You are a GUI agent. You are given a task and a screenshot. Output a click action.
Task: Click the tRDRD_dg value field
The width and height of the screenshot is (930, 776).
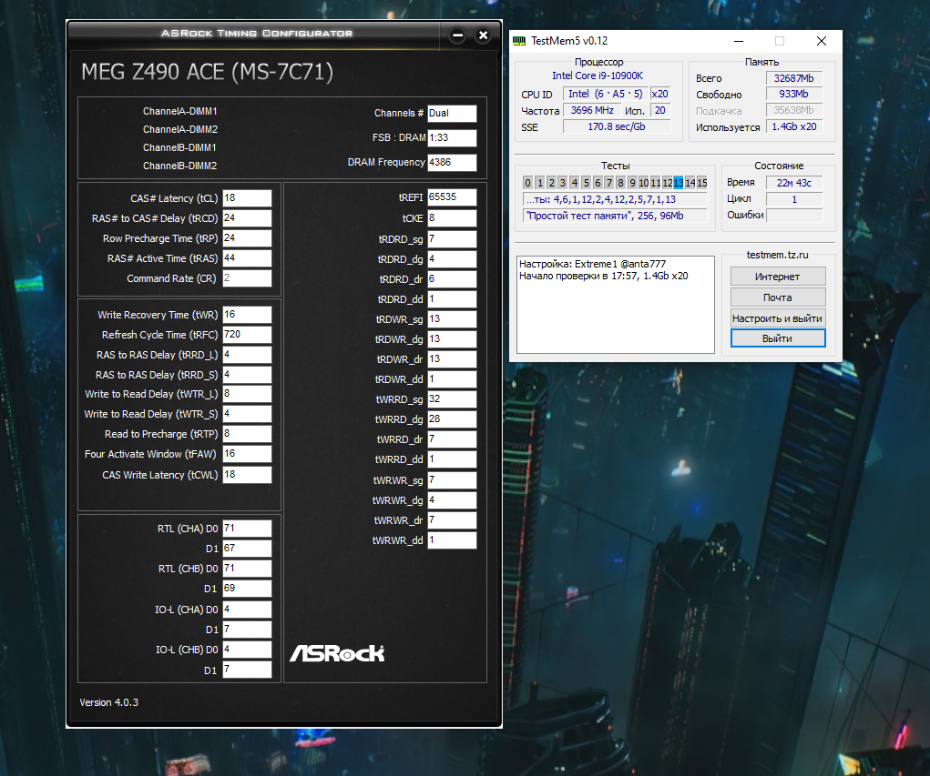[452, 259]
